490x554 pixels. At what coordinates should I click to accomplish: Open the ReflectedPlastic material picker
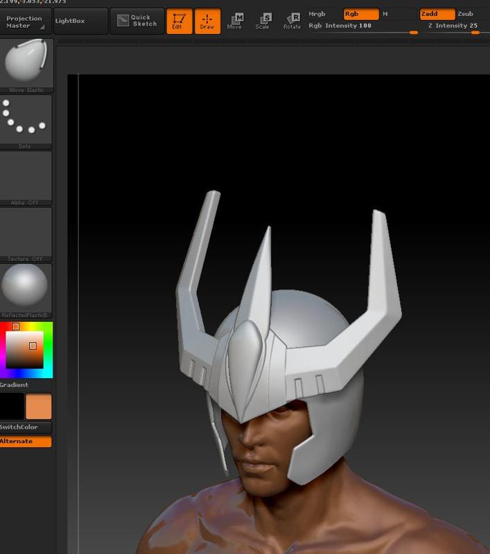click(x=26, y=291)
